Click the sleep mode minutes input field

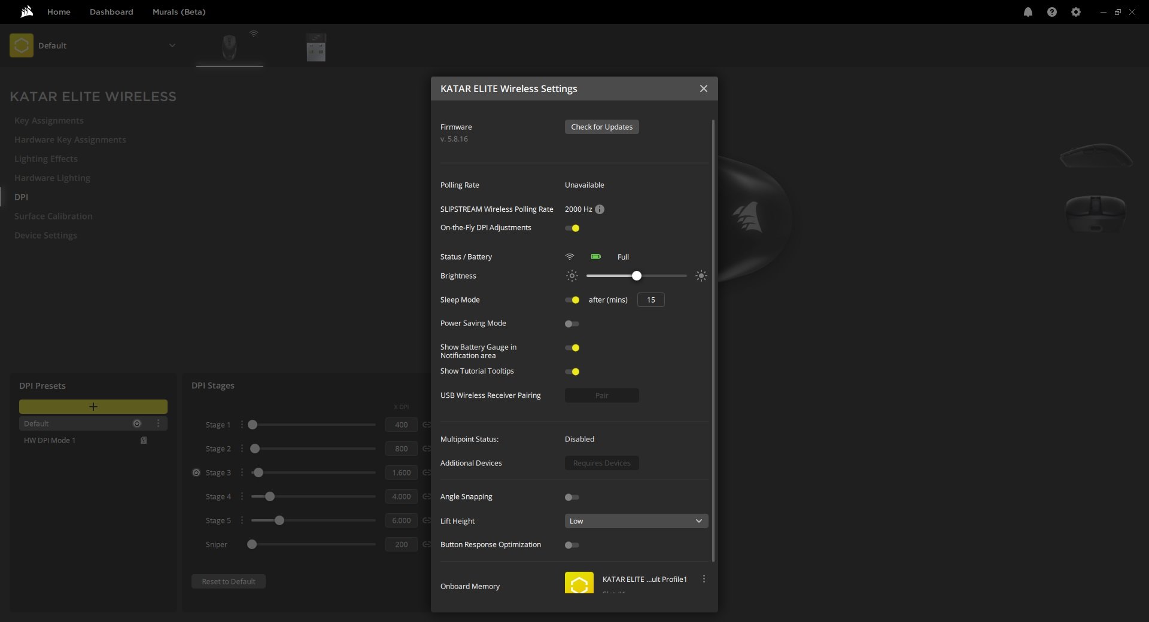[651, 300]
